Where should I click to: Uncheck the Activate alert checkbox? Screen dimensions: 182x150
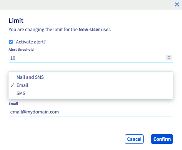coord(11,42)
